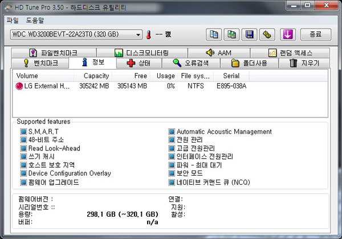Screen dimensions: 342x239
Task: Click the Free column header
Action: [x=131, y=76]
